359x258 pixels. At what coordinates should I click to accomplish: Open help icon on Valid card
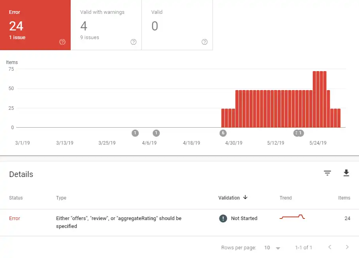click(205, 42)
